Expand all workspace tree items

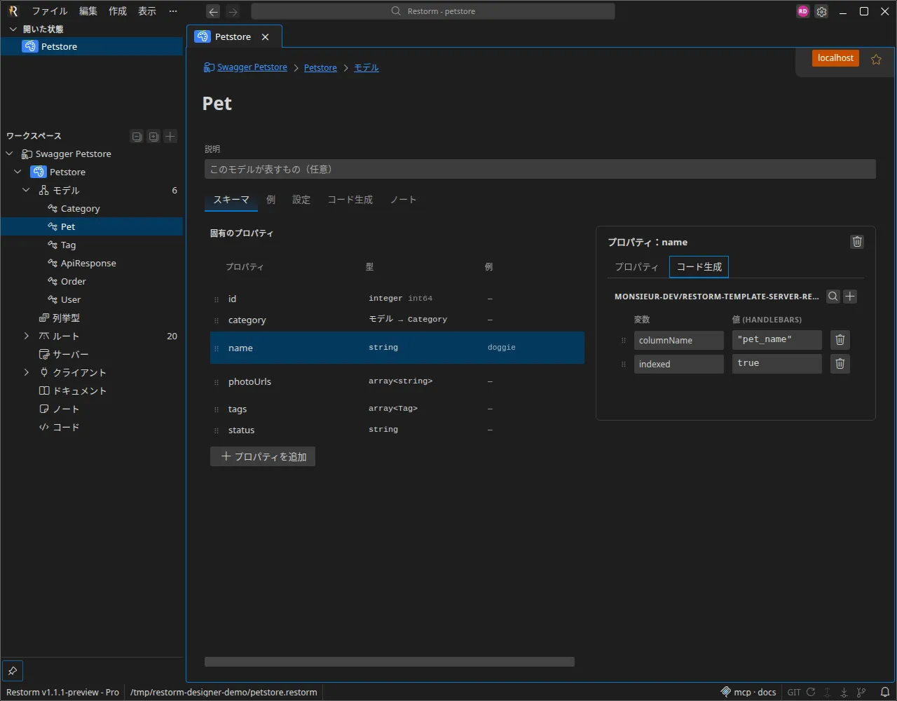[x=153, y=137]
